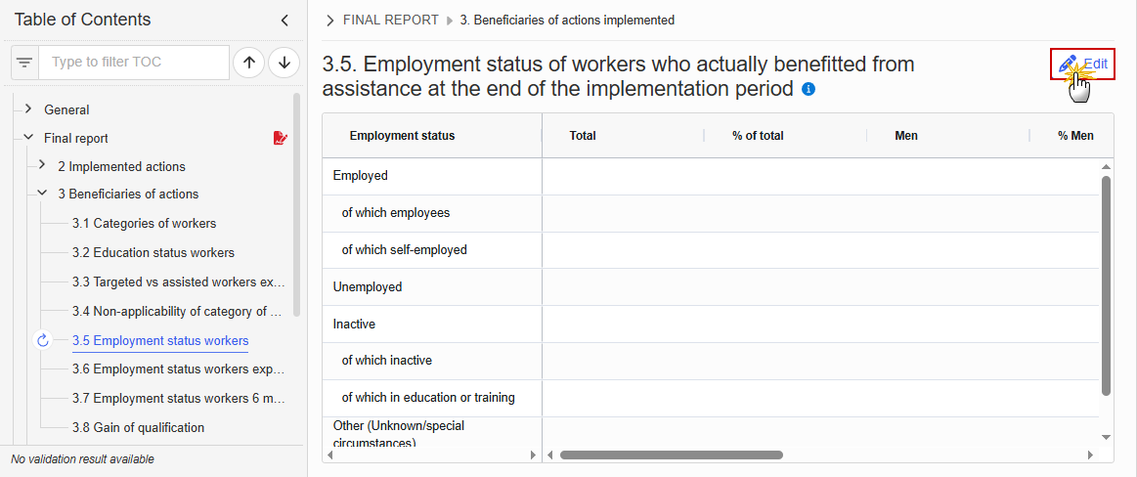This screenshot has height=477, width=1137.
Task: Go to next TOC match arrow
Action: pos(284,64)
